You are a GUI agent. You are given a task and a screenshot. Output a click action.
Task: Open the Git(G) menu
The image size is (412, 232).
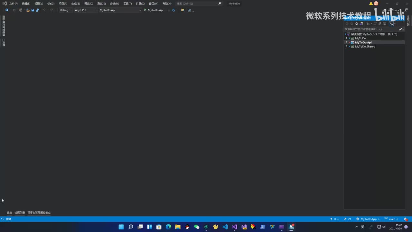click(x=51, y=4)
